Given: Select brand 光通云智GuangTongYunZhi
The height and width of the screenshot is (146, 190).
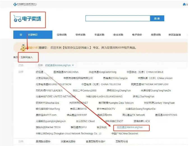Looking at the screenshot, I should coord(156,91).
